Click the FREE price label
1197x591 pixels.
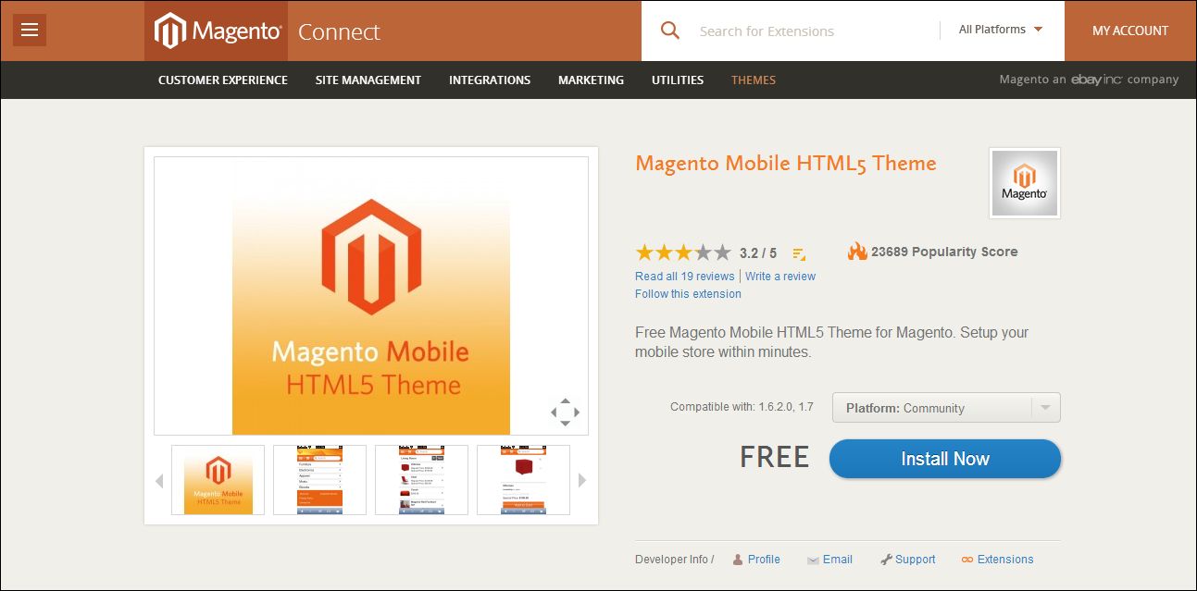(775, 457)
